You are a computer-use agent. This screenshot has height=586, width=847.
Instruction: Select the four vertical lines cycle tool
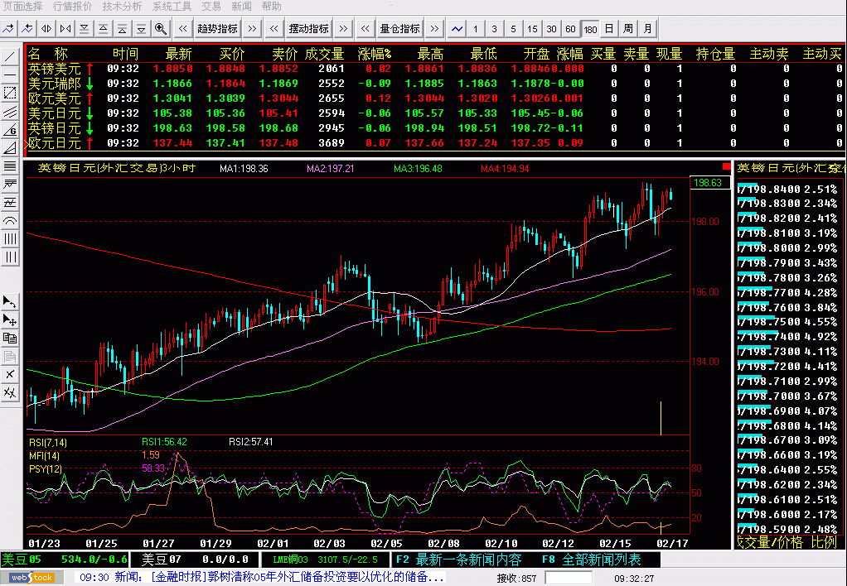10,239
